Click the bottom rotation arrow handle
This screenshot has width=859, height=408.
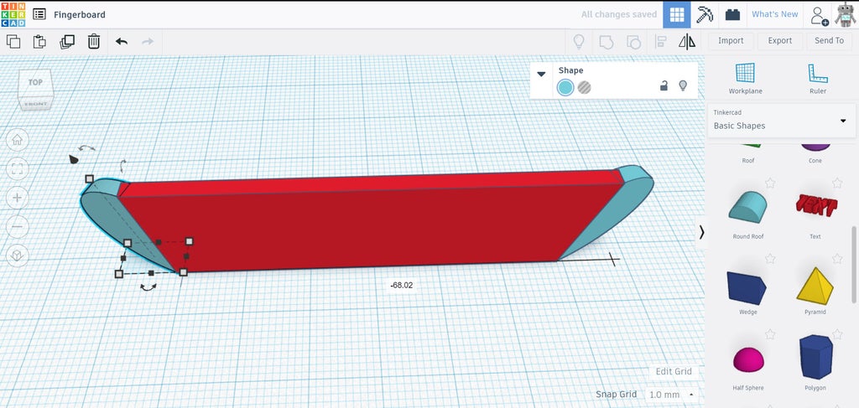[x=148, y=287]
